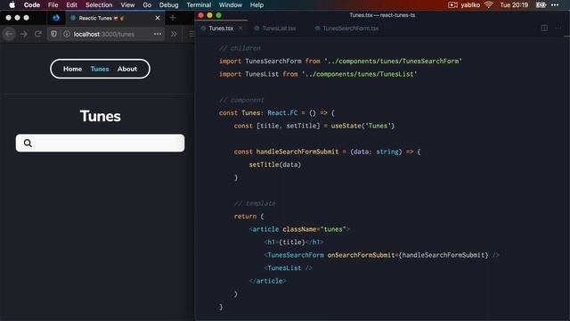This screenshot has height=321, width=570.
Task: Click the magnifier icon in search field
Action: [x=28, y=143]
